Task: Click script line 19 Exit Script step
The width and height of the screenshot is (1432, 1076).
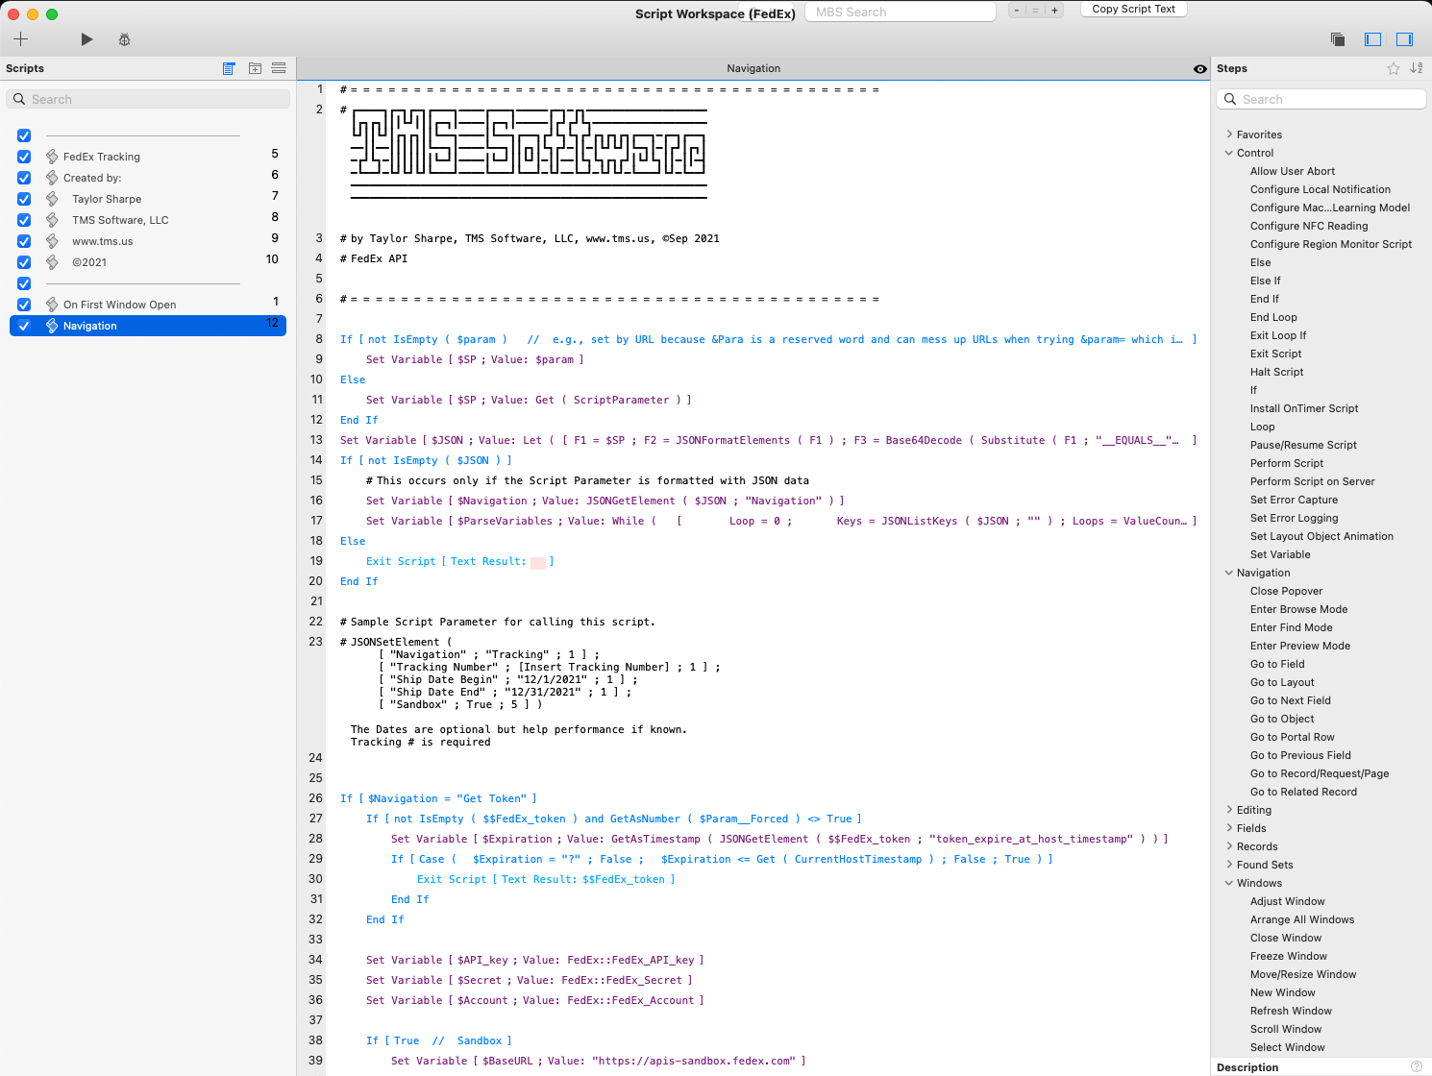Action: tap(460, 561)
